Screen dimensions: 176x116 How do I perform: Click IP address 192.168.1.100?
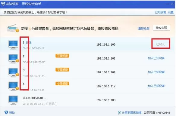106,44
